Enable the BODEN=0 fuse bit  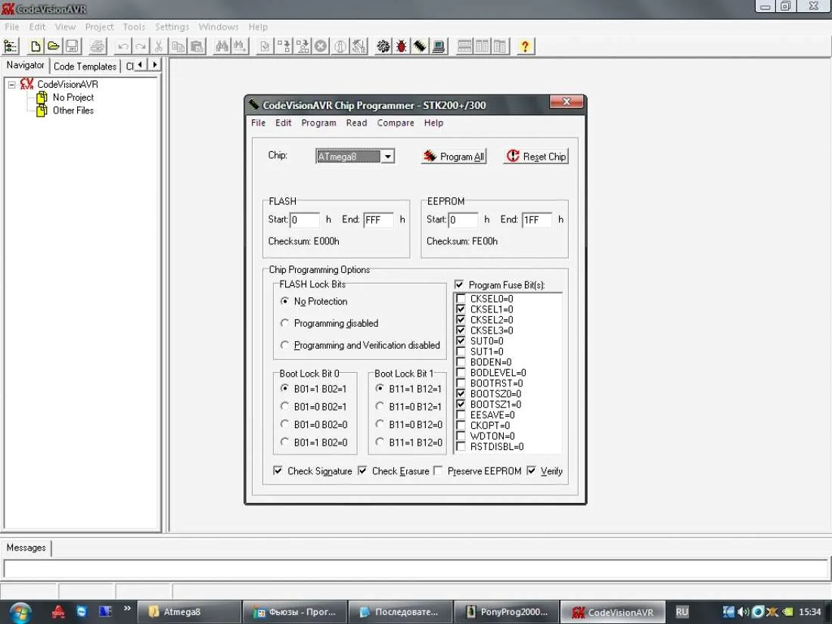[x=461, y=362]
